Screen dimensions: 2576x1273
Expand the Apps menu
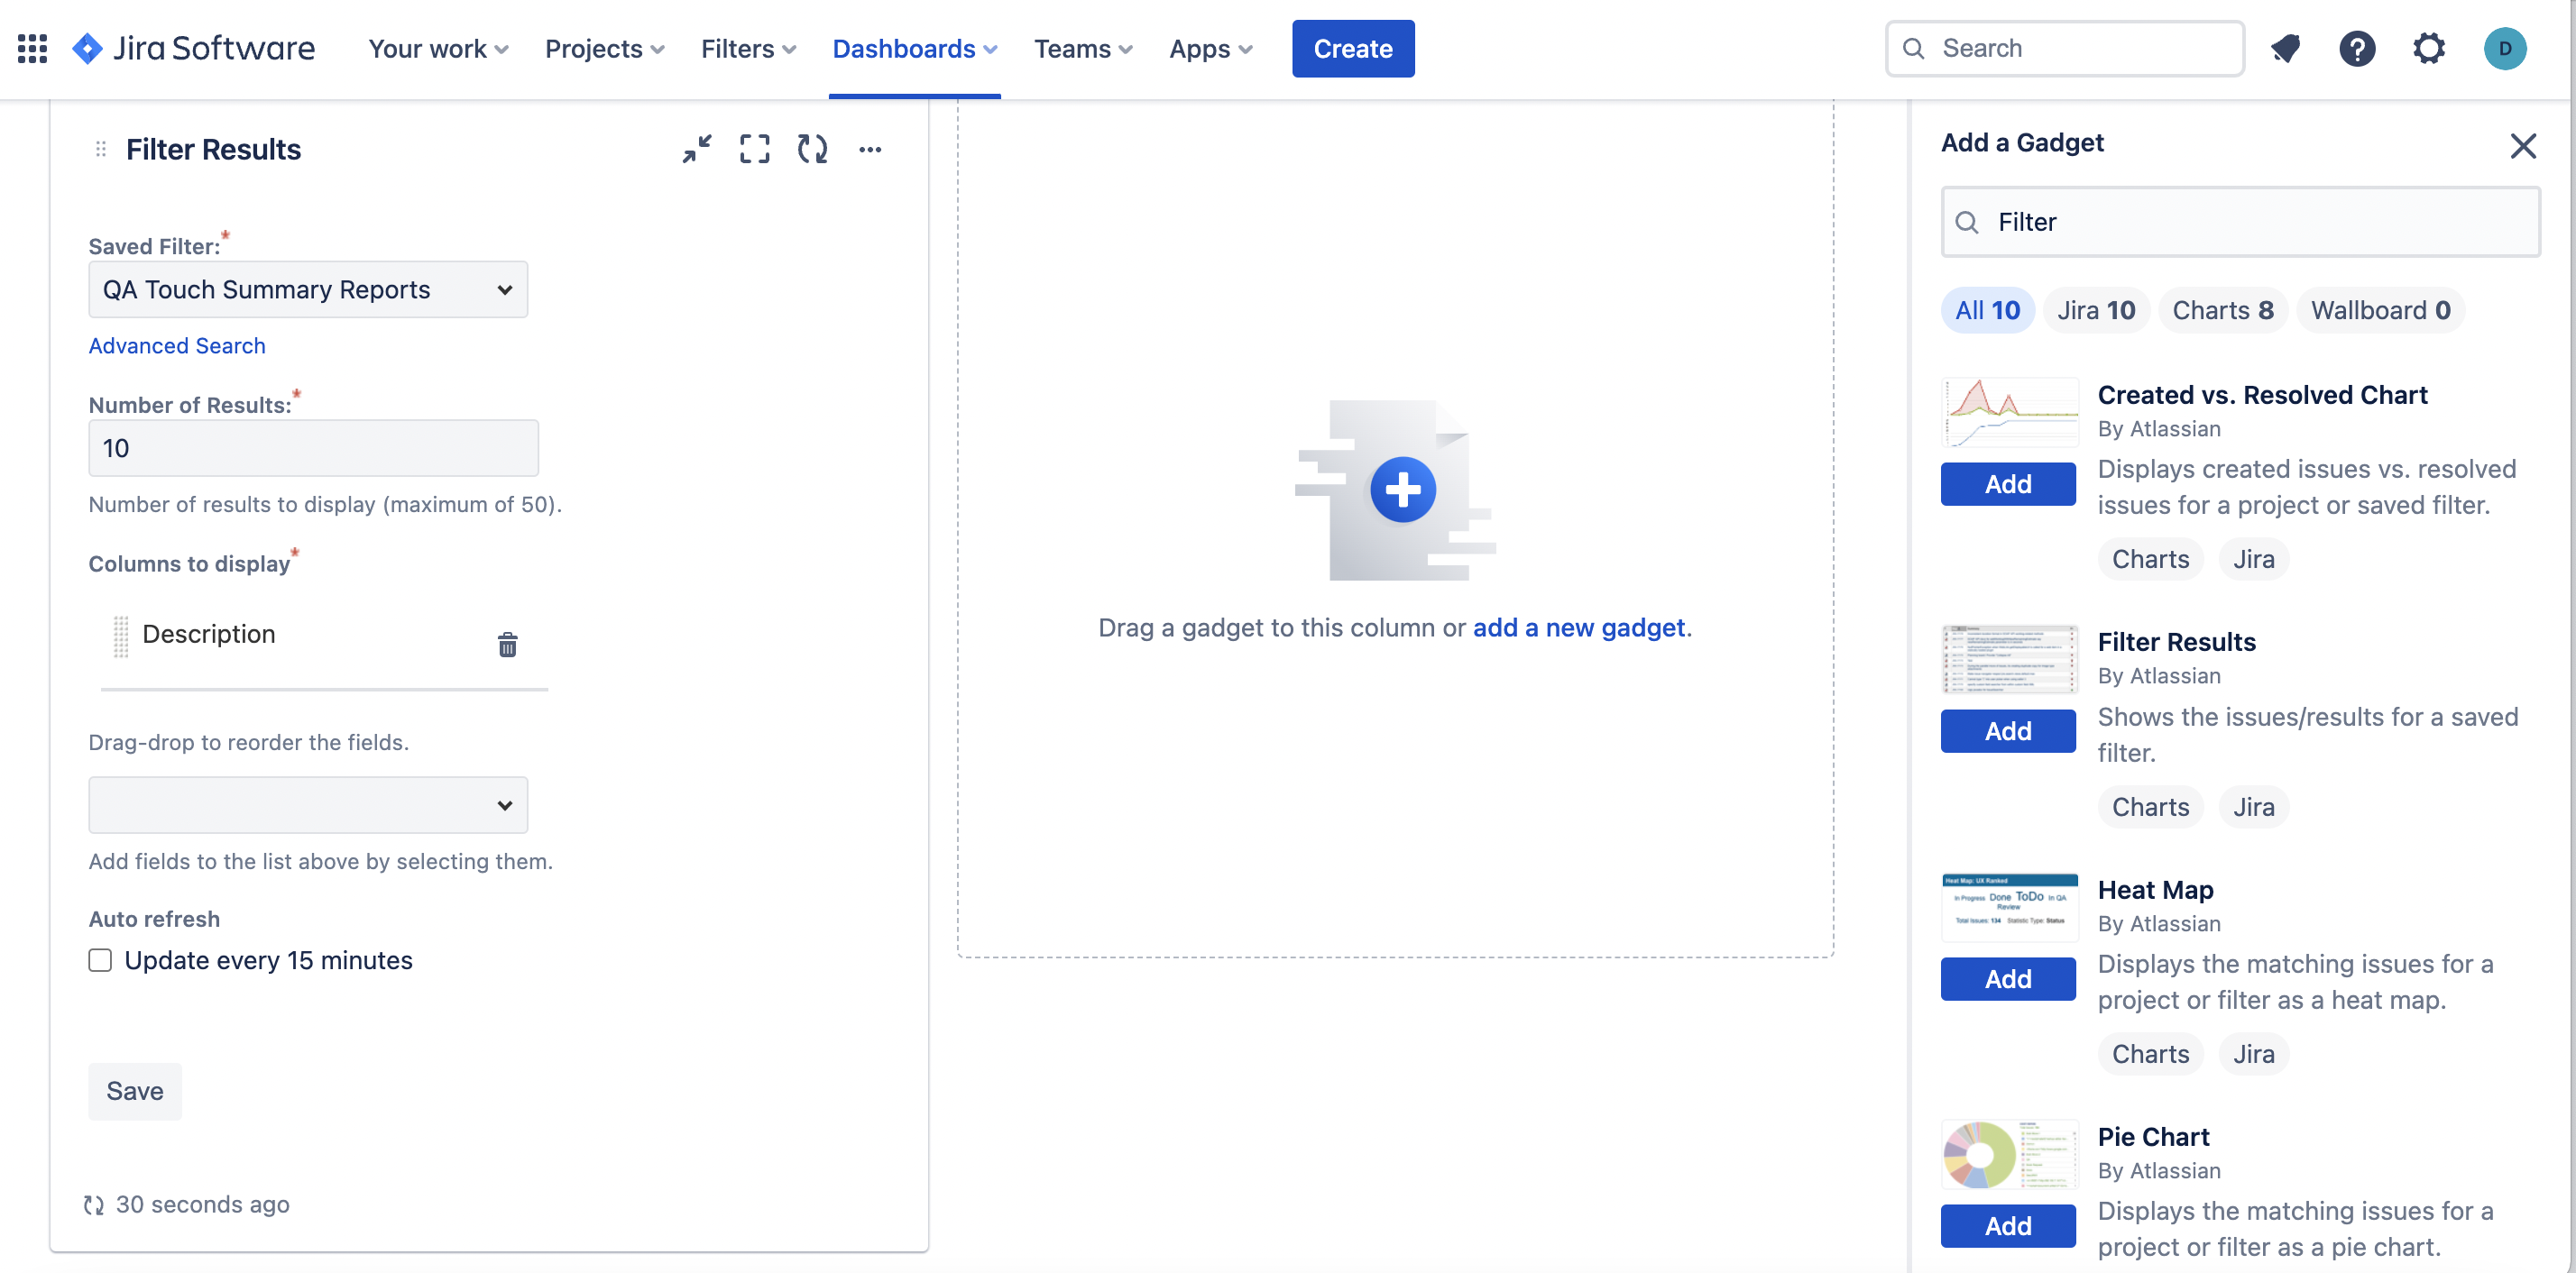(x=1210, y=48)
